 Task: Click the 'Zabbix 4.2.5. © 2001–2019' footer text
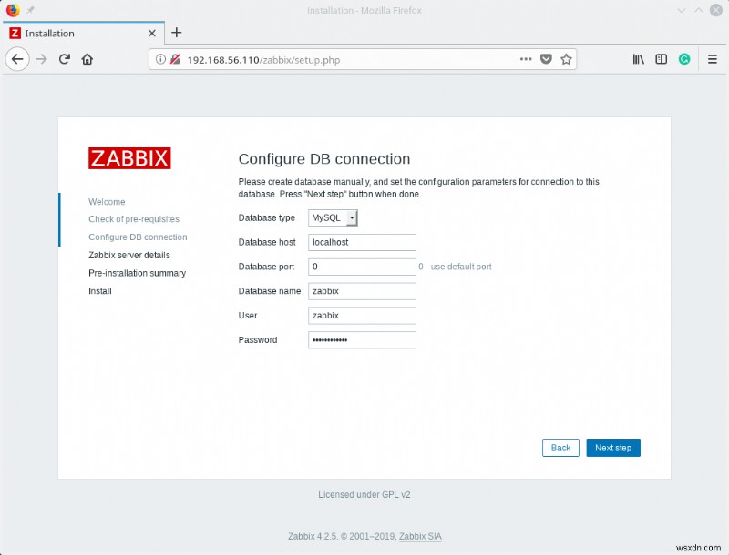(343, 536)
